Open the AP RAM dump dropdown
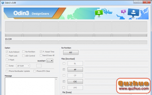 coord(23,66)
